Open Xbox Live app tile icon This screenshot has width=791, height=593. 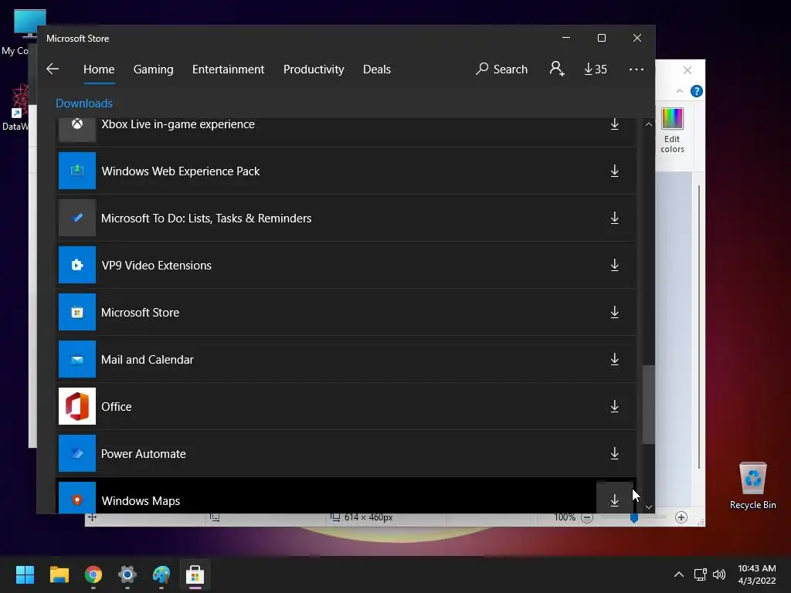[77, 129]
